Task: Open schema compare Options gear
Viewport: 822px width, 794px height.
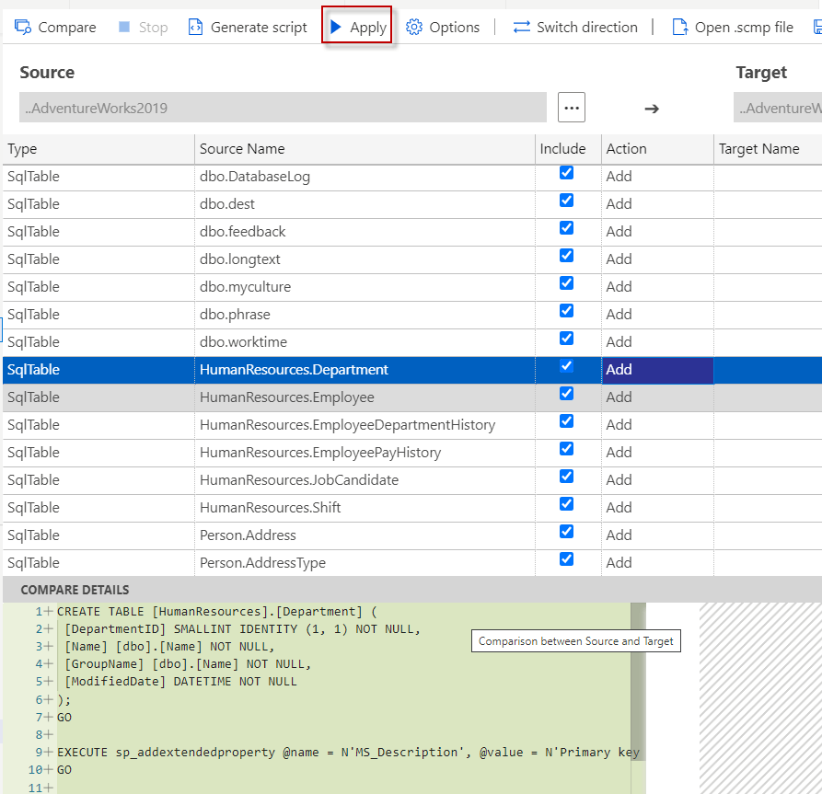Action: [x=414, y=28]
